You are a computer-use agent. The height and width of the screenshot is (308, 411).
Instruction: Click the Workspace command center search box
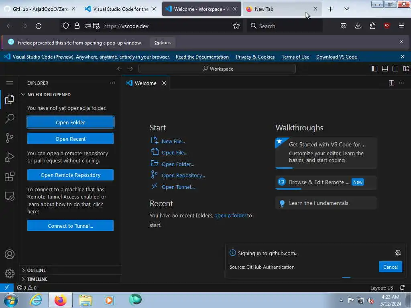(217, 69)
